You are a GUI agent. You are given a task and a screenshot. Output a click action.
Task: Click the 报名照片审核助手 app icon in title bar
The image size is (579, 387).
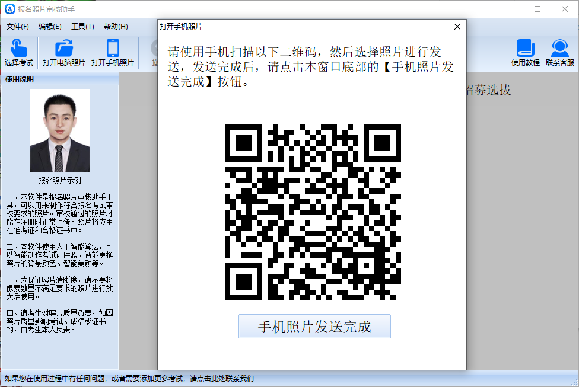coord(10,9)
